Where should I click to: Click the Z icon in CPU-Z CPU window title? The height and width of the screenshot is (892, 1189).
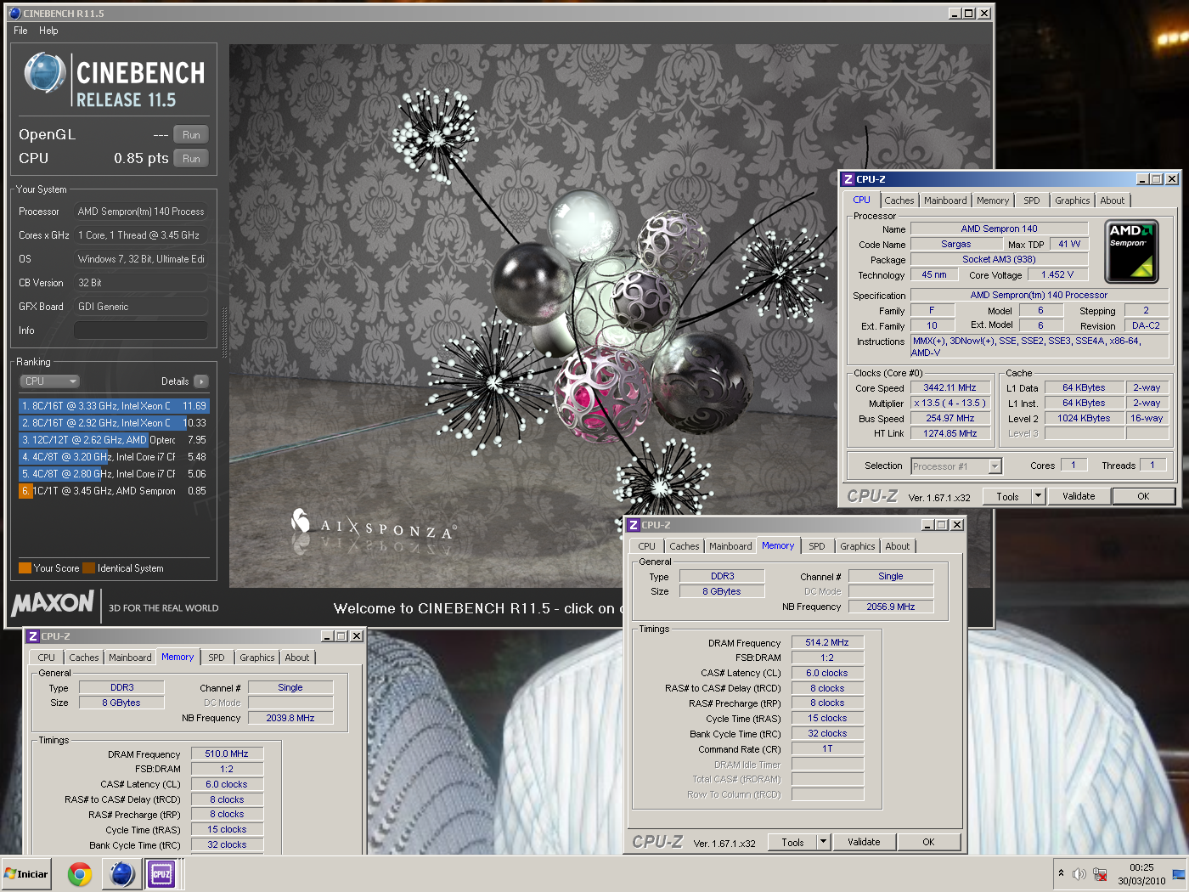(848, 179)
